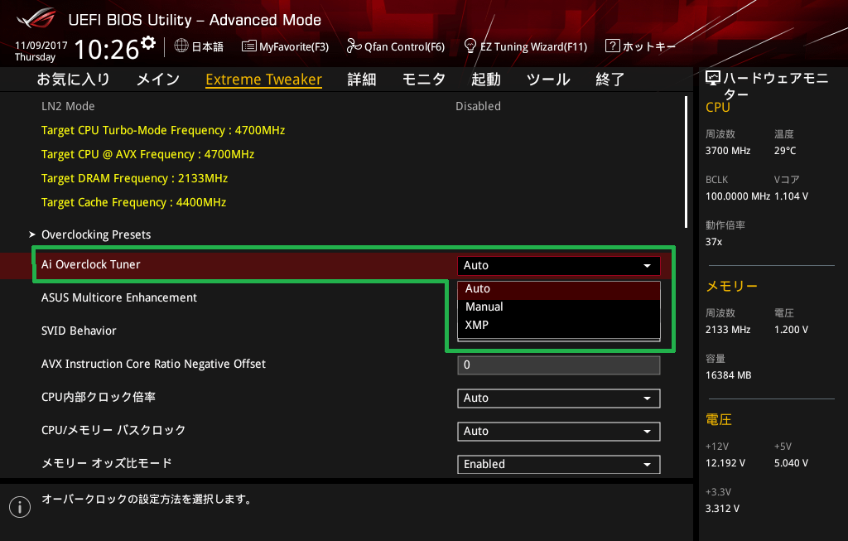
Task: Select メモリー オッズ比モード label
Action: click(x=107, y=463)
